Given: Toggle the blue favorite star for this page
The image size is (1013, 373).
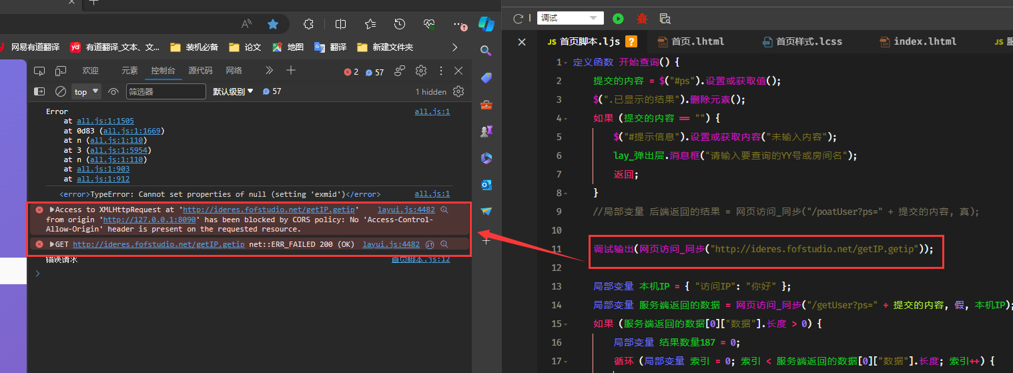Looking at the screenshot, I should click(x=272, y=24).
